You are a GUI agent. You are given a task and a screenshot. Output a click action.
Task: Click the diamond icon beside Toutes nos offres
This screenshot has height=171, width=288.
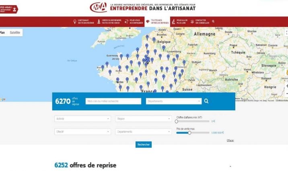[x=148, y=22]
